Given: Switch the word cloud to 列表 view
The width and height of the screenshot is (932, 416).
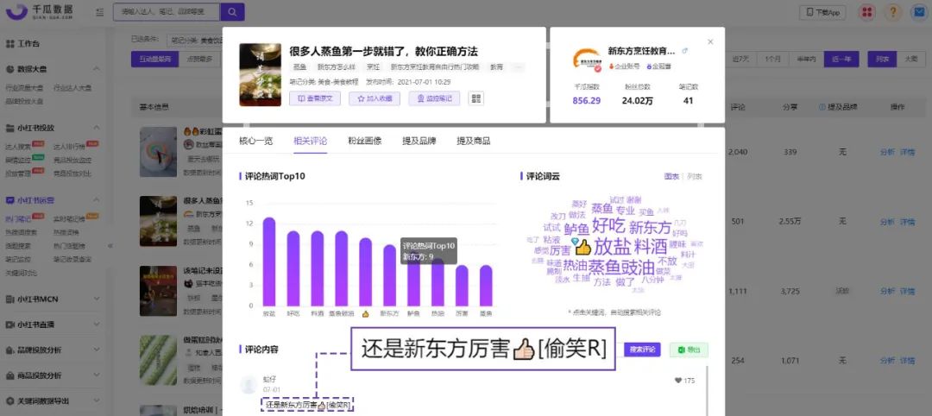Looking at the screenshot, I should (x=695, y=177).
